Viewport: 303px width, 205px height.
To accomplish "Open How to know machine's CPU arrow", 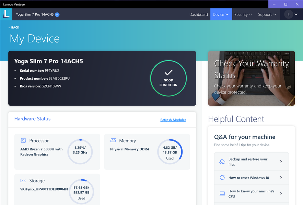I will pos(281,194).
